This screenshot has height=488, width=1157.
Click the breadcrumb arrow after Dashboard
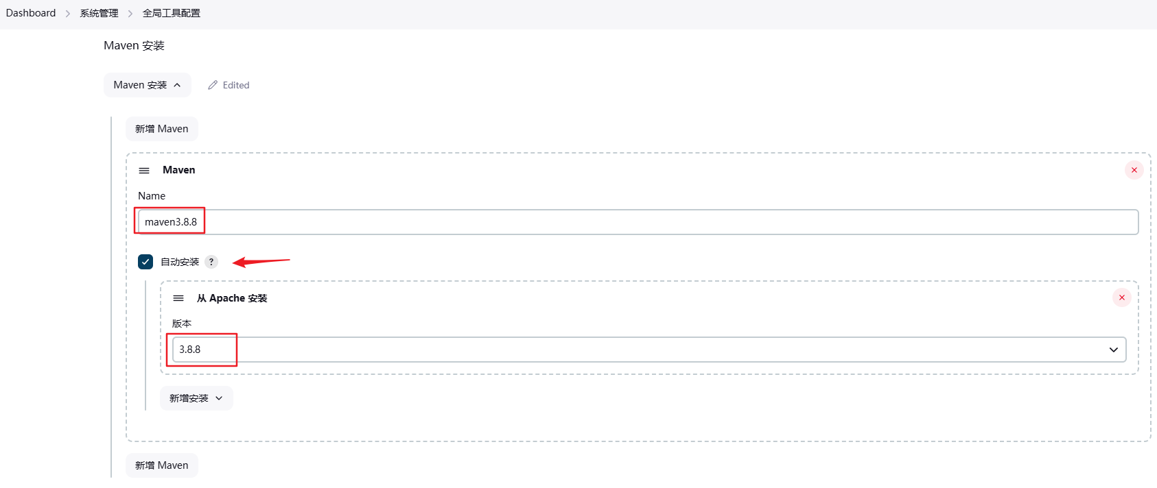[68, 14]
